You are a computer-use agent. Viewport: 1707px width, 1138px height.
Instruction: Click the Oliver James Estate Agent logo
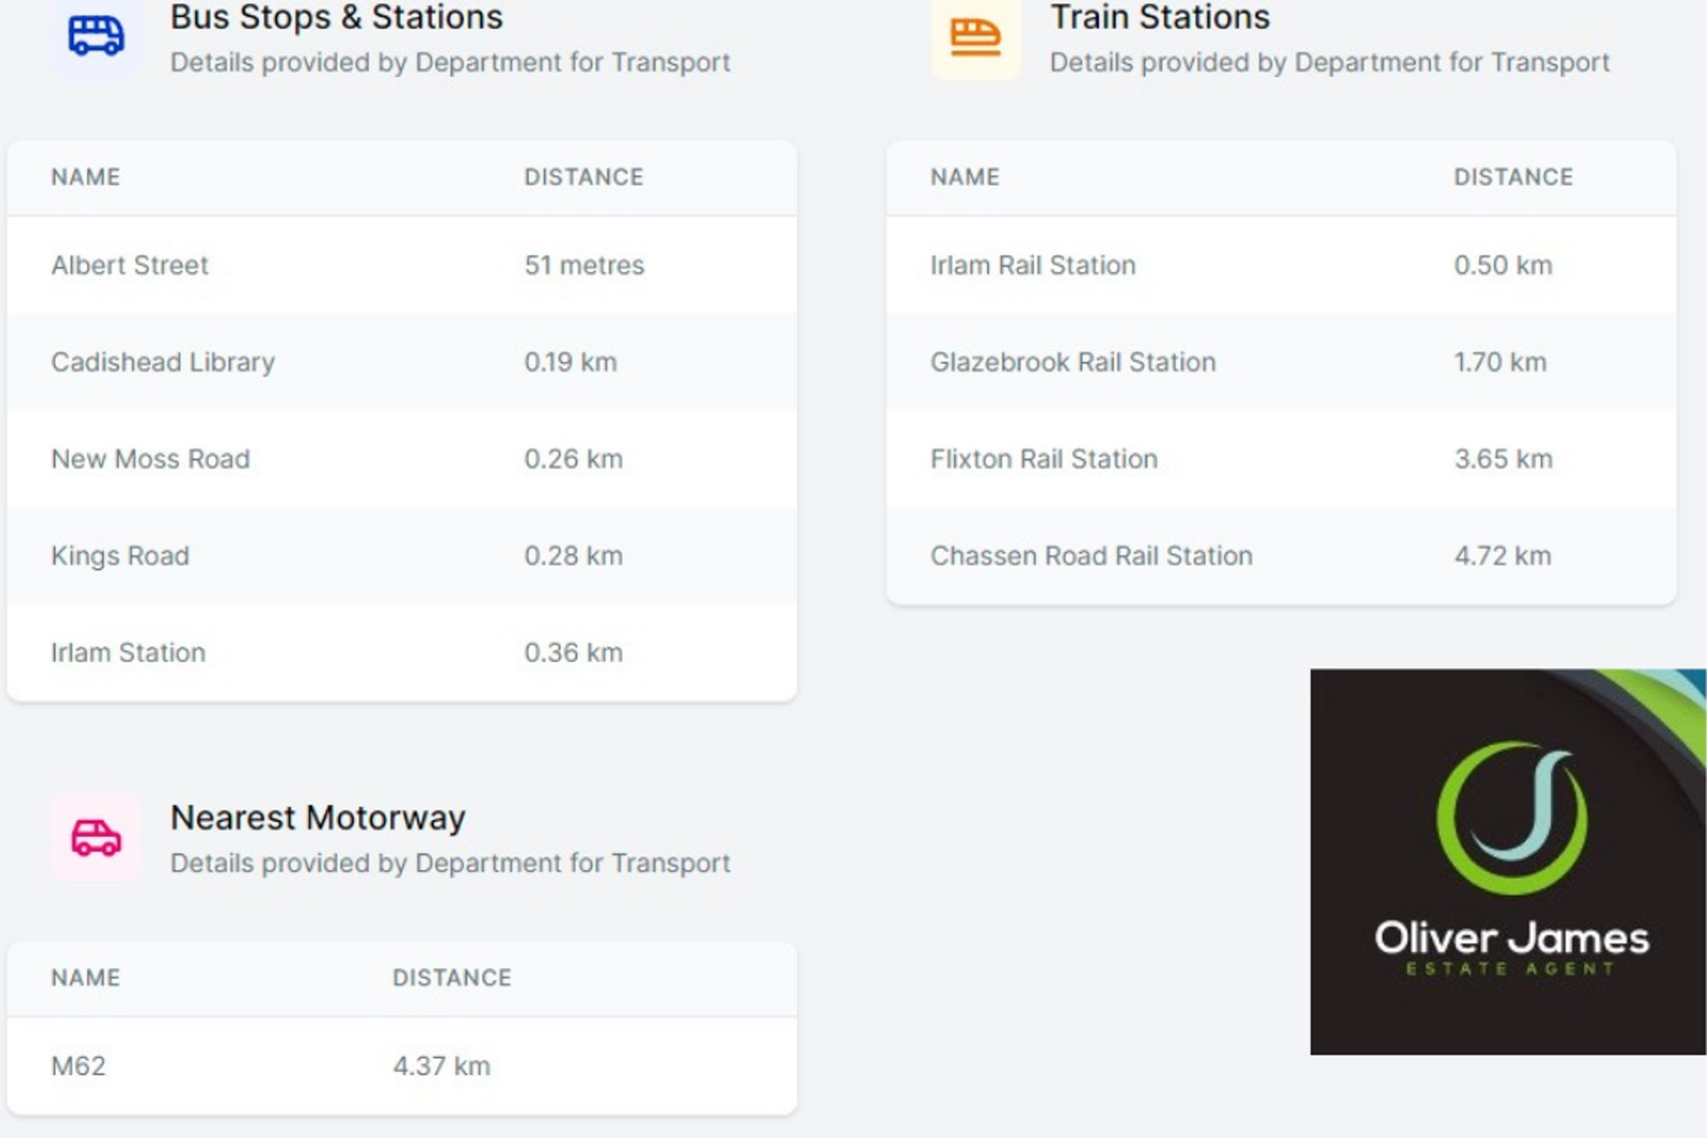click(x=1508, y=862)
